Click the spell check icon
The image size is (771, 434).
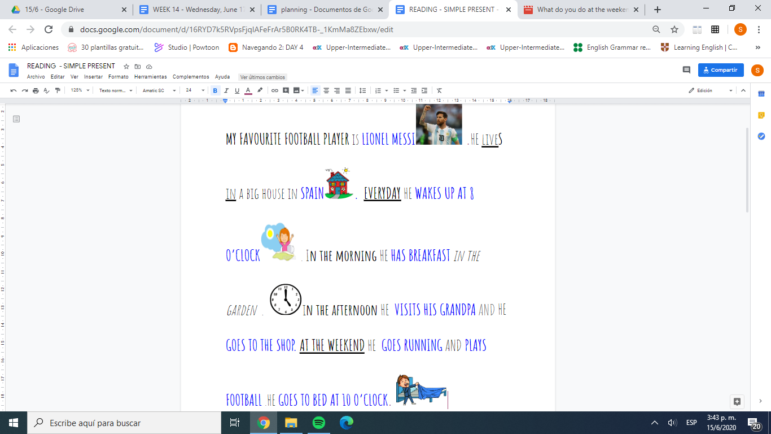coord(46,90)
